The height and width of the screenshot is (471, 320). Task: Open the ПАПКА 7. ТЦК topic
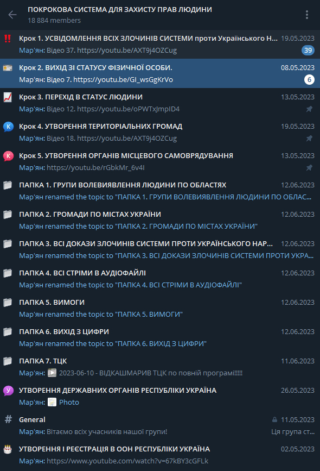click(160, 367)
